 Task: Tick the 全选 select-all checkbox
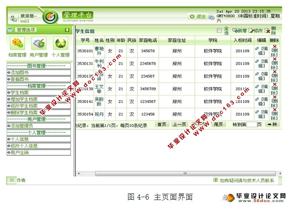click(219, 30)
